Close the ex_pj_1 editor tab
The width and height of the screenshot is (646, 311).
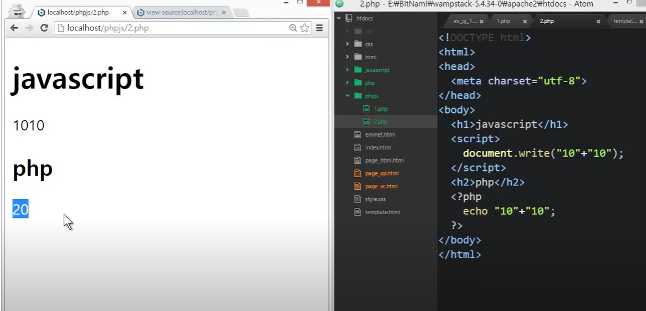pos(481,22)
